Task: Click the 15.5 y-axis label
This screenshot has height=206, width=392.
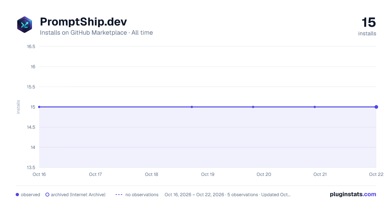Action: pos(31,87)
